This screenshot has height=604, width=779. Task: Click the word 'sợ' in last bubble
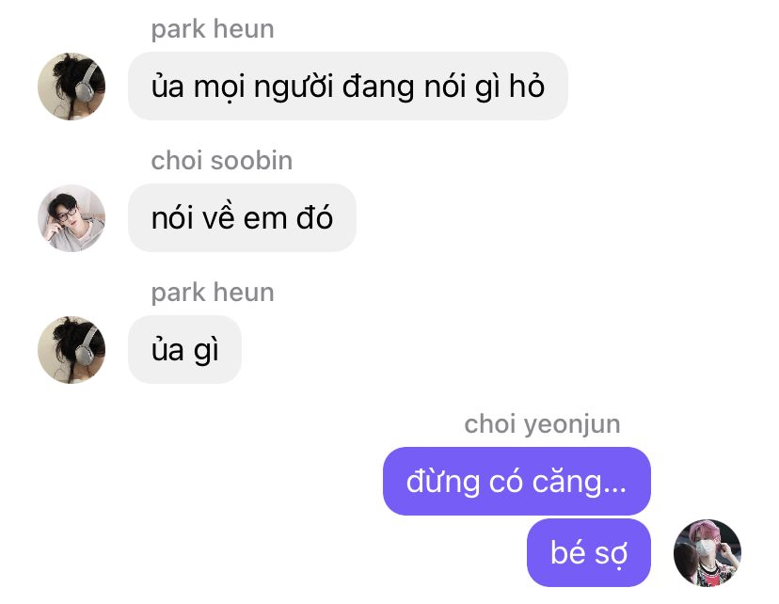coord(612,554)
